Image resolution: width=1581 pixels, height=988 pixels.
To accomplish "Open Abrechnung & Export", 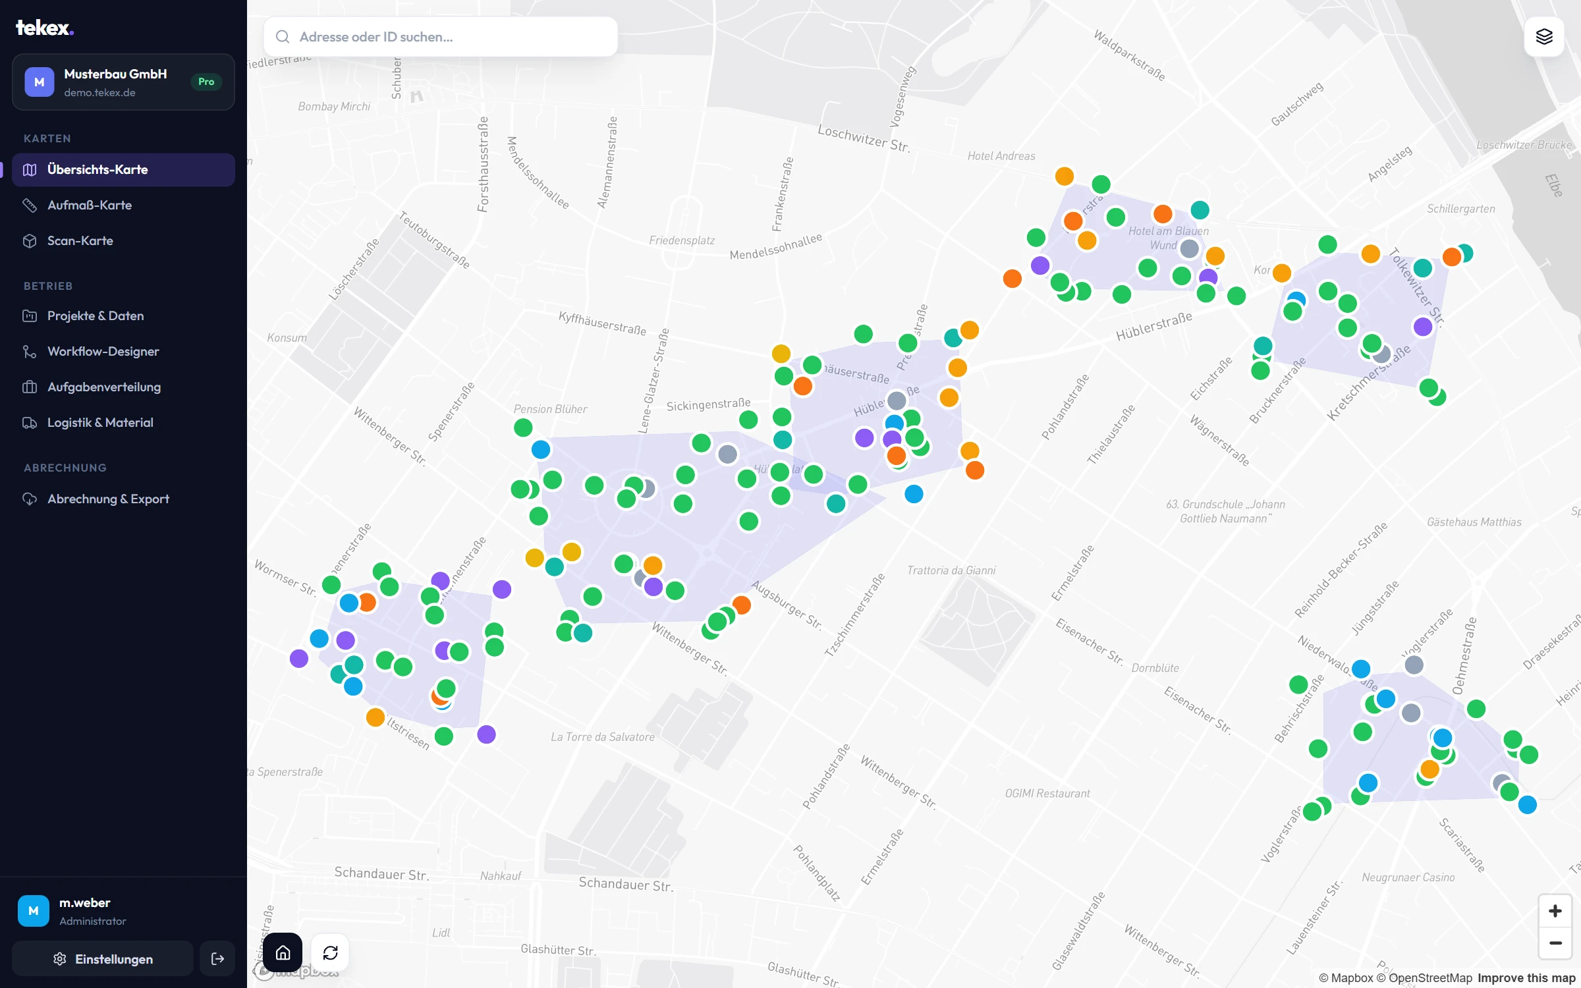I will point(123,499).
